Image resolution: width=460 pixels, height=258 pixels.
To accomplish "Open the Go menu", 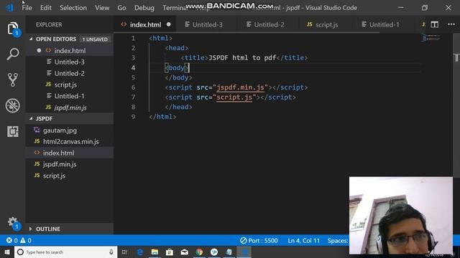I will (121, 8).
